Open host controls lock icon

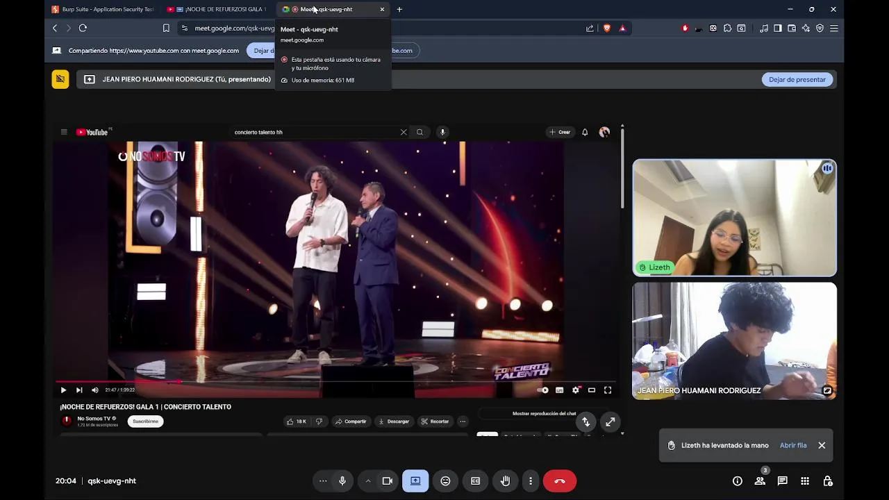pyautogui.click(x=827, y=481)
